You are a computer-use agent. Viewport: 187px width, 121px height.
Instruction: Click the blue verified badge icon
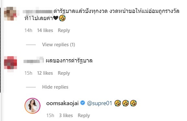pos(82,103)
